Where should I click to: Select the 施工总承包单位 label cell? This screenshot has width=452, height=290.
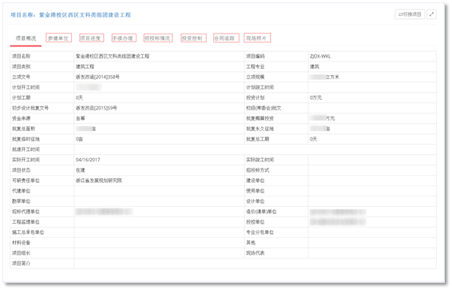(42, 232)
